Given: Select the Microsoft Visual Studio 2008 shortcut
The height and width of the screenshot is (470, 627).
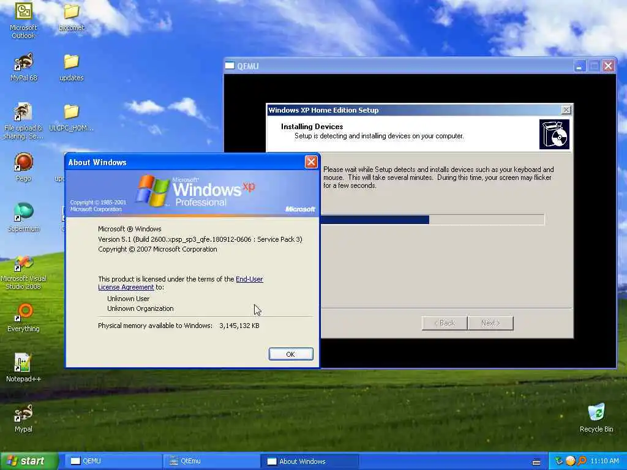Looking at the screenshot, I should pyautogui.click(x=23, y=273).
